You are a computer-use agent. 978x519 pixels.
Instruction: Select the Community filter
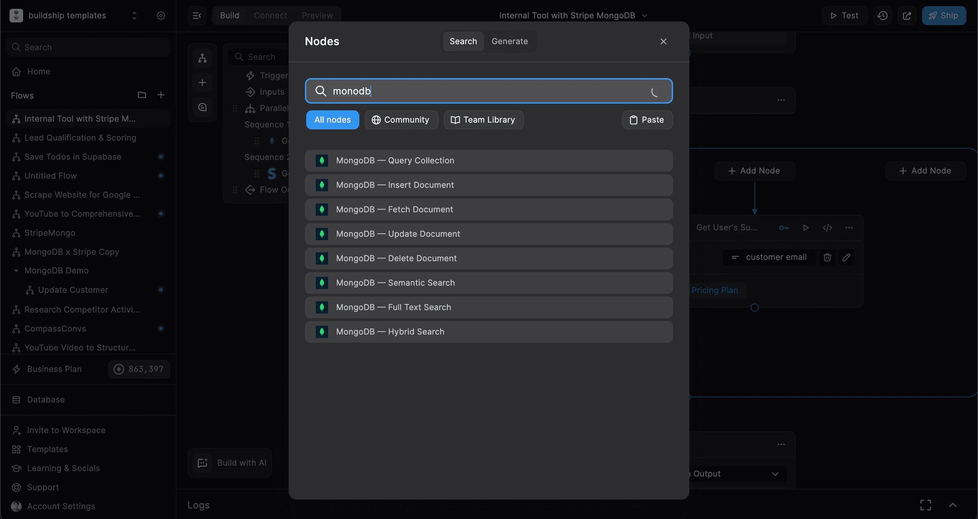401,120
